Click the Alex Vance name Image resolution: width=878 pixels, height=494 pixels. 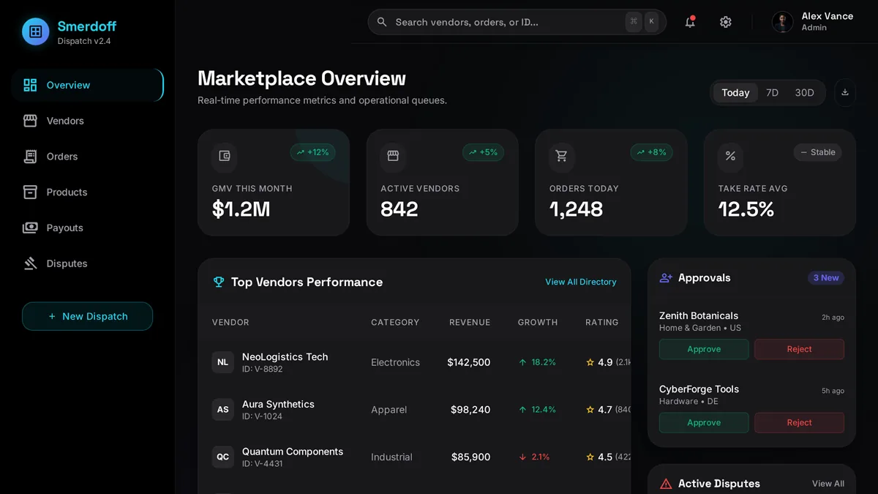coord(827,16)
